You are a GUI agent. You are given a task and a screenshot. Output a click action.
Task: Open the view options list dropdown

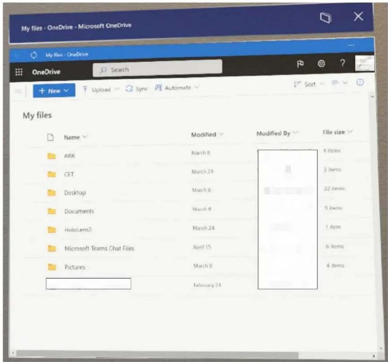click(340, 83)
